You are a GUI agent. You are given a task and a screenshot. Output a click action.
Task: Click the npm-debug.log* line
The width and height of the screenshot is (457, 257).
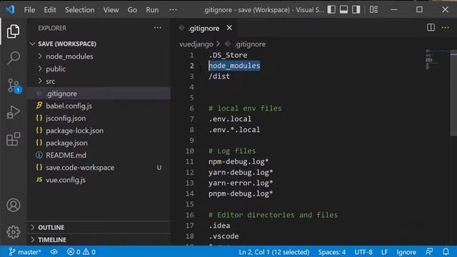point(238,161)
